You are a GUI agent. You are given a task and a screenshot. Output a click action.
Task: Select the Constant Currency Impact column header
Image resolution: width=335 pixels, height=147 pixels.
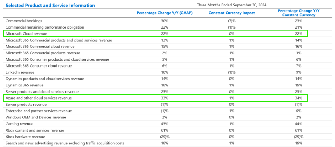[x=231, y=13]
